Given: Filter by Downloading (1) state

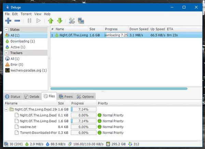Looking at the screenshot, I should click(26, 41).
